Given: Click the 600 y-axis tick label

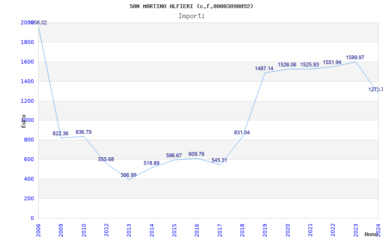Looking at the screenshot, I should (29, 159).
